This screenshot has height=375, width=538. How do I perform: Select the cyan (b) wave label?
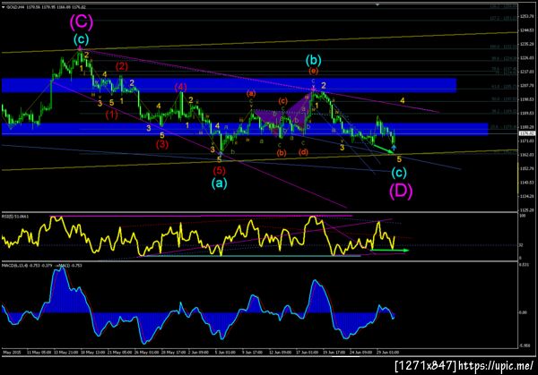(x=314, y=60)
